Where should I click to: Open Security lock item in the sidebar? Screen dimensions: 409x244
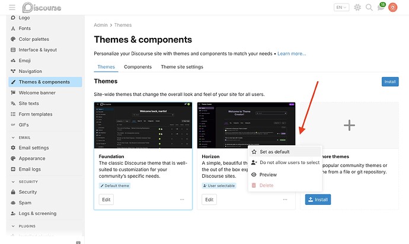point(28,192)
